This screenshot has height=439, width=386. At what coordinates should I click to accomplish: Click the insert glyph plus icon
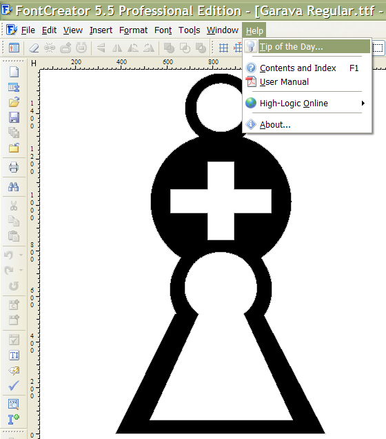click(14, 320)
